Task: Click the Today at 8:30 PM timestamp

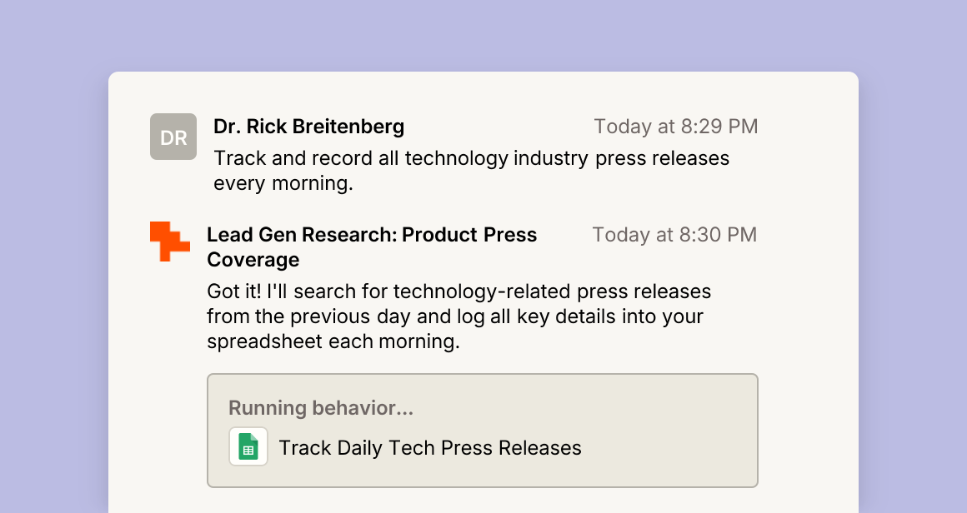Action: coord(674,235)
